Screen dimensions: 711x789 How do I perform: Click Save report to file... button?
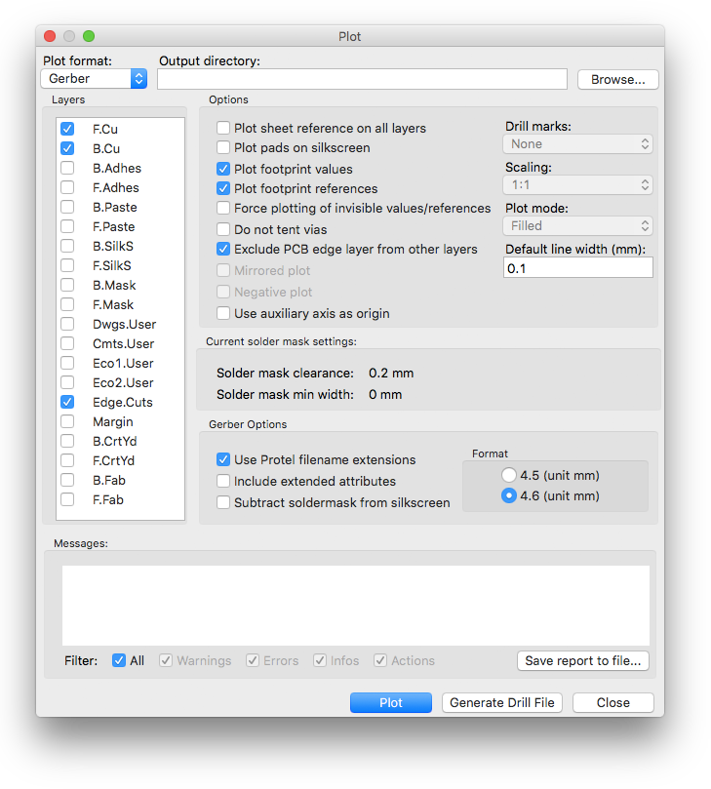pos(582,660)
